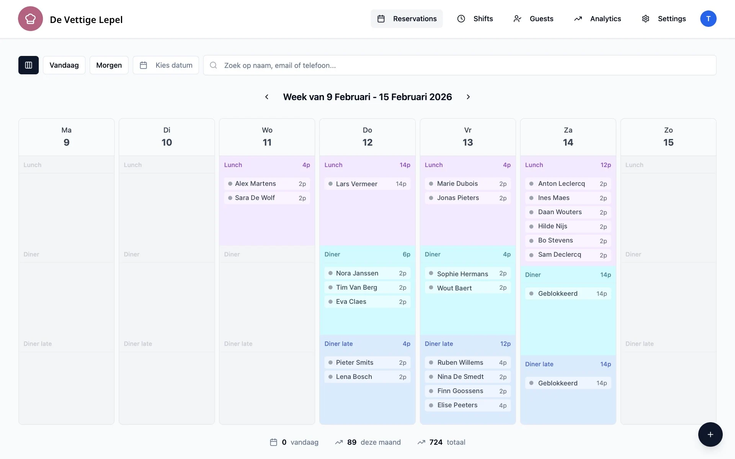Open Marie Dubois reservation

[468, 184]
